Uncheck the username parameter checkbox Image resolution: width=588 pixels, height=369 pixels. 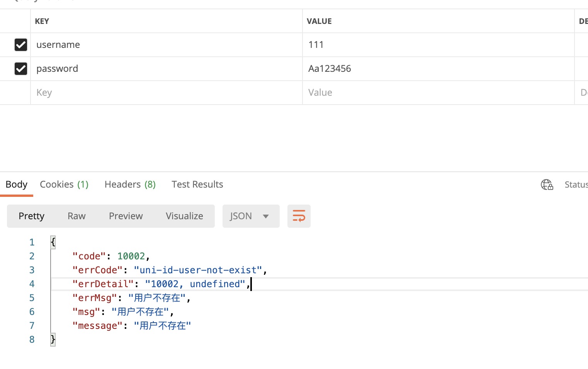point(21,45)
